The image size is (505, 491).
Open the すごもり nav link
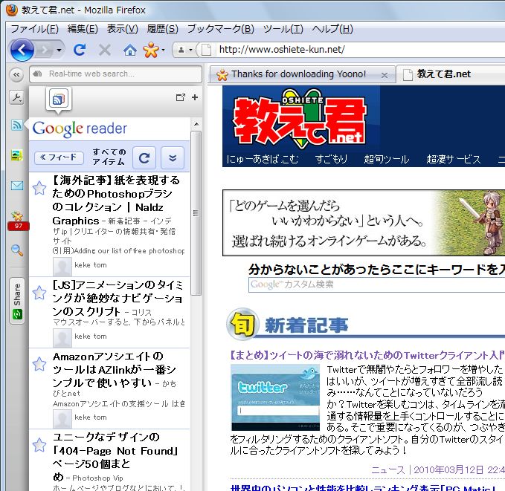pyautogui.click(x=331, y=159)
